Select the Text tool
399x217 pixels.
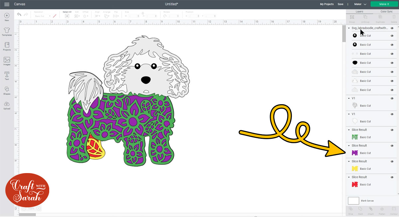click(7, 75)
